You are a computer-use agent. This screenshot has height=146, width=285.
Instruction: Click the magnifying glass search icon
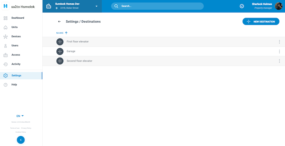[x=116, y=6]
